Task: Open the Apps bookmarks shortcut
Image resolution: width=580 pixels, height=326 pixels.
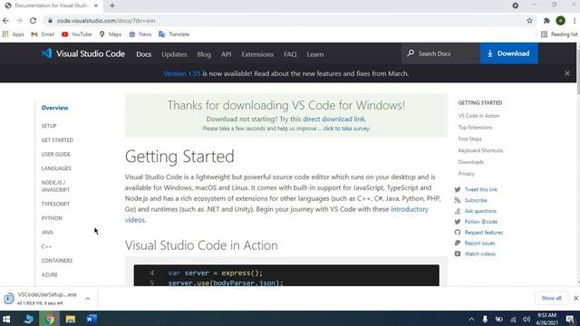Action: [x=14, y=34]
